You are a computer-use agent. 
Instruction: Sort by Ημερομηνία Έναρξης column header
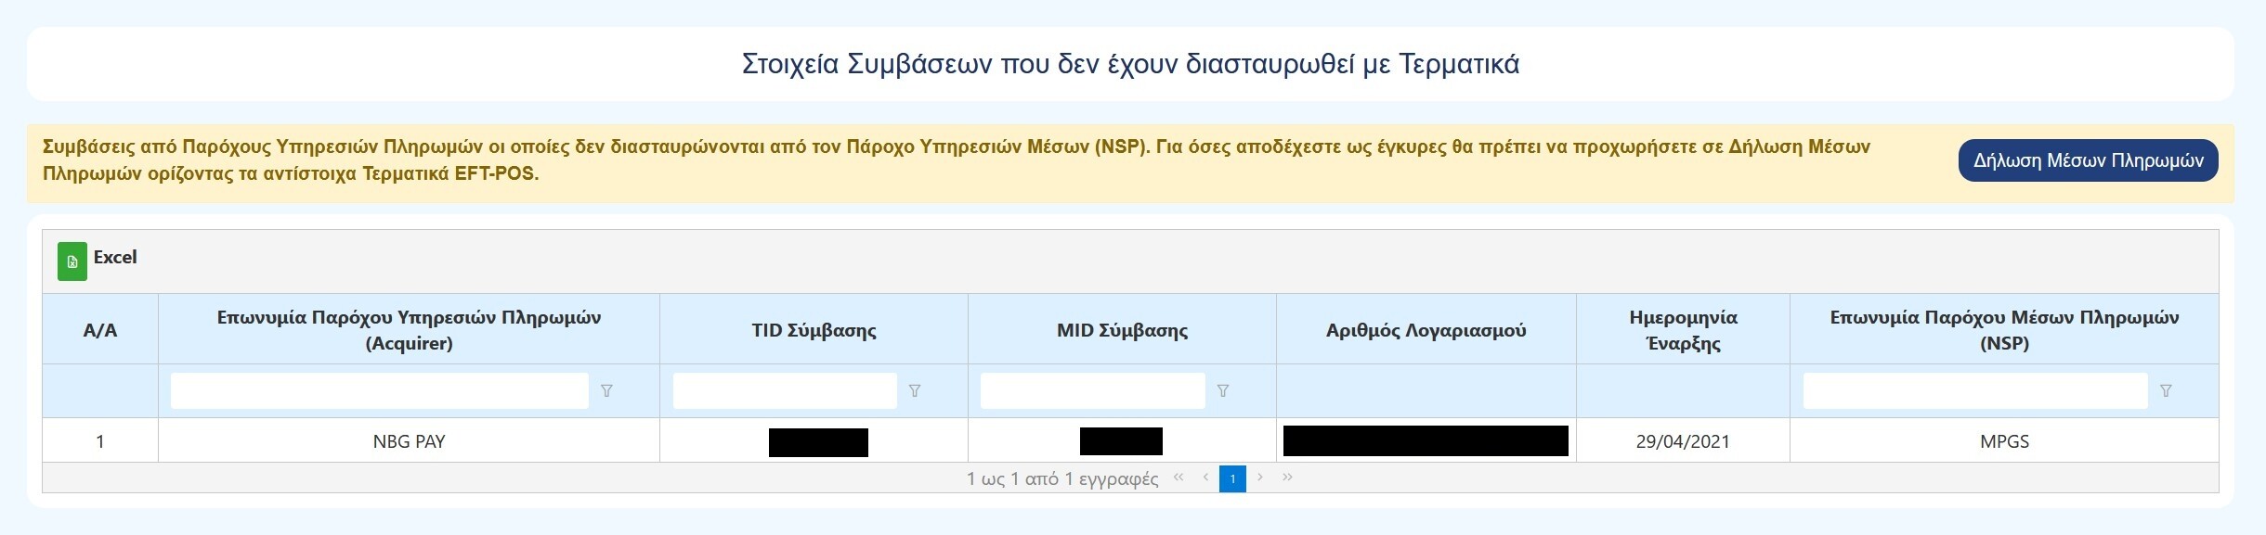coord(1683,330)
